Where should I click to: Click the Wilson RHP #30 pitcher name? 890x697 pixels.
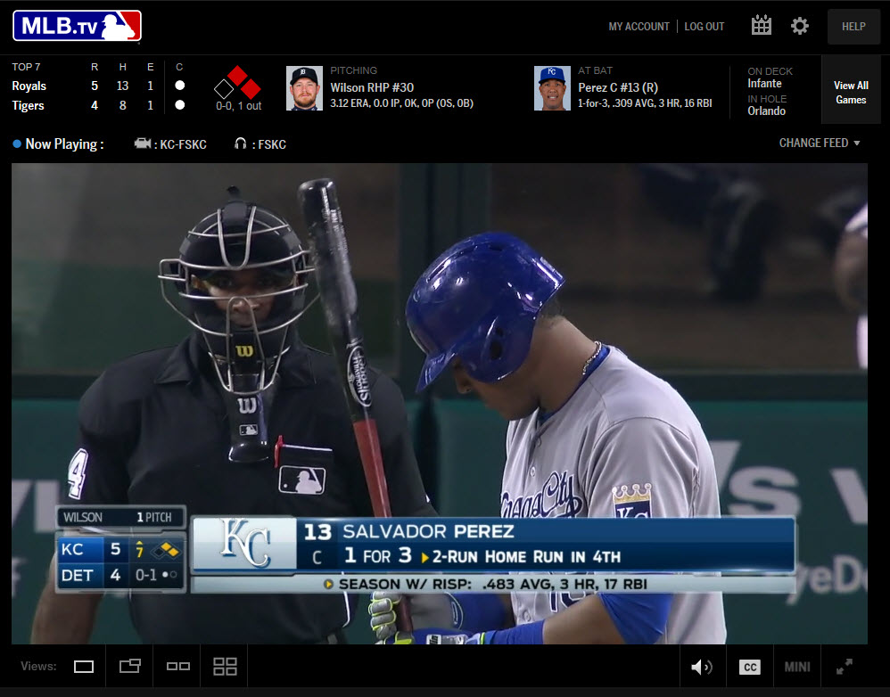pos(372,87)
